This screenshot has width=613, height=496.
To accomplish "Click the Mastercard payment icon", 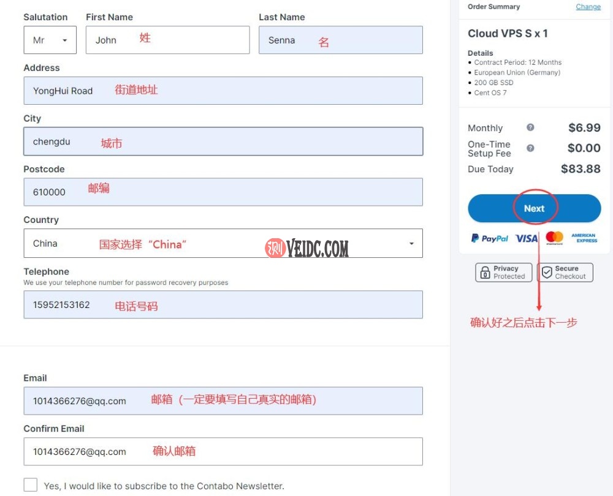I will point(554,238).
